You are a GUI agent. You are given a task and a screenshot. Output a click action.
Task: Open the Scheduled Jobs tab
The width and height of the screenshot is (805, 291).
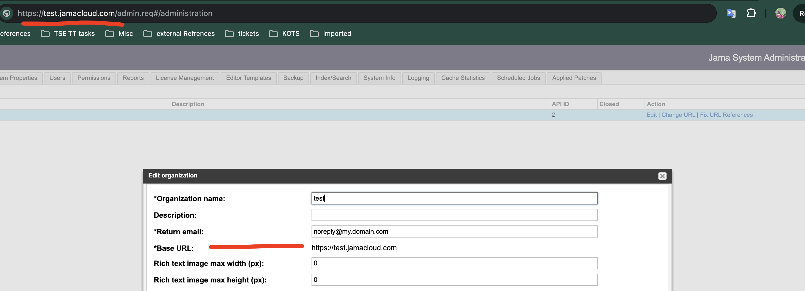coord(518,78)
